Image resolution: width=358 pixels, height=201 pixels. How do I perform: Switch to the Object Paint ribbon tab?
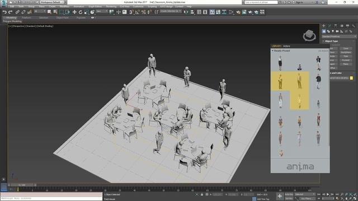pos(62,17)
